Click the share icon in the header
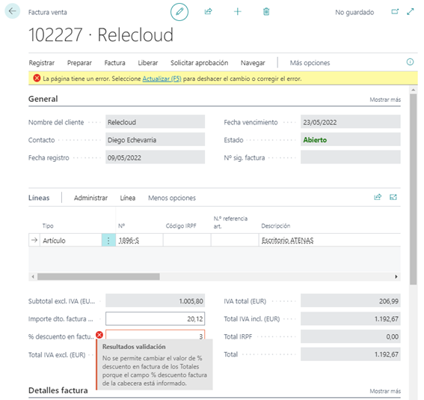Screen dimensions: 424x400 point(208,11)
